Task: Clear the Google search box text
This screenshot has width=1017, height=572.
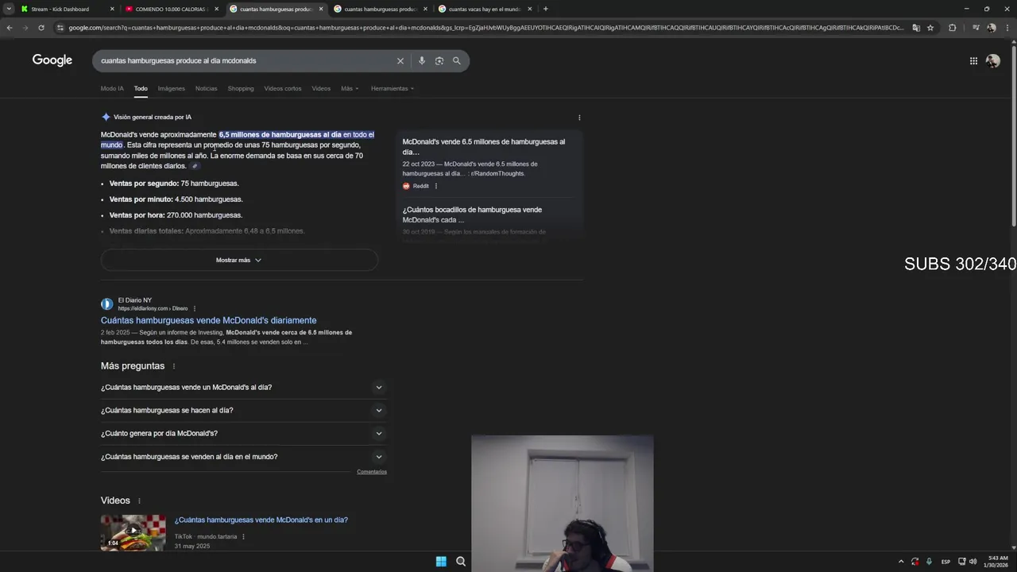Action: click(400, 60)
